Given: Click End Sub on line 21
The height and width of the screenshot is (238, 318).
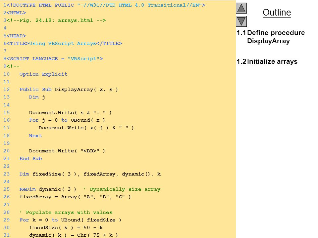Looking at the screenshot, I should pyautogui.click(x=30, y=158).
